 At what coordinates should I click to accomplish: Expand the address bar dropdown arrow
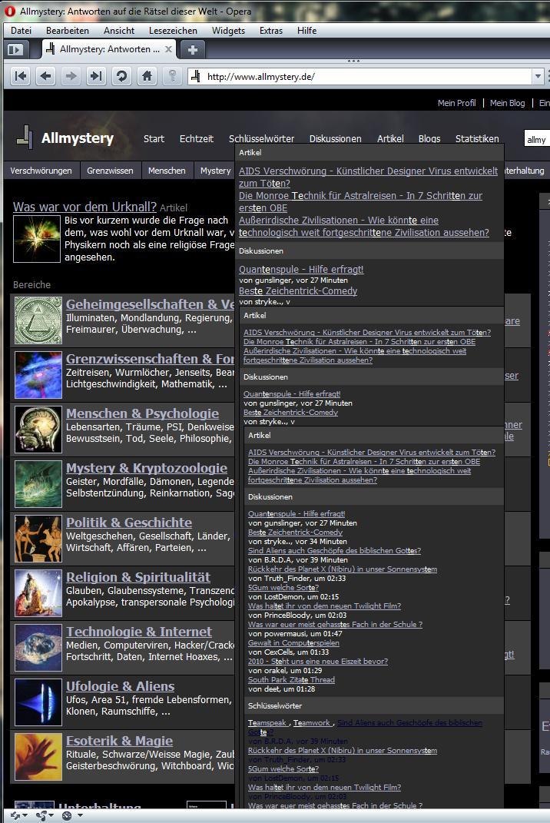pos(538,76)
